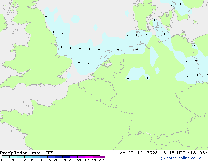Click the 2–5 mm legend swatch
208x161 pixels.
pyautogui.click(x=28, y=157)
